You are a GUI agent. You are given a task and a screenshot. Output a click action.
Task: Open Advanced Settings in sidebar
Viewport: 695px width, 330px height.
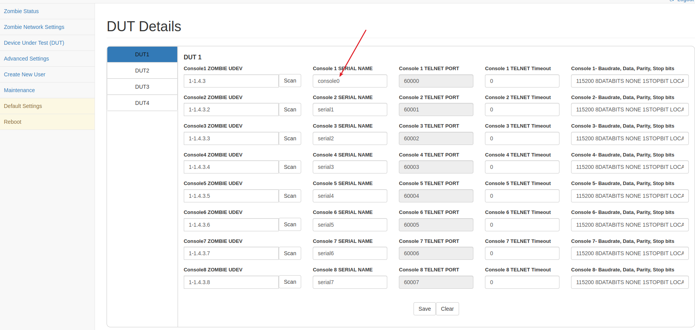click(x=26, y=59)
